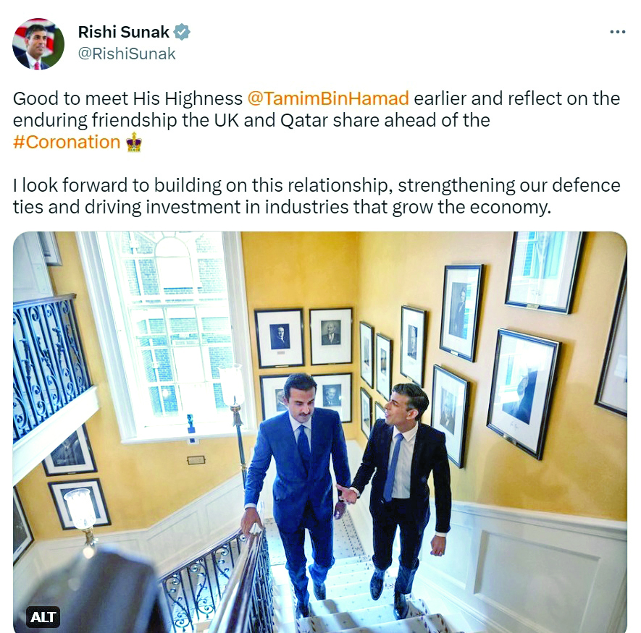Click the Rishi Sunak display name

(123, 32)
